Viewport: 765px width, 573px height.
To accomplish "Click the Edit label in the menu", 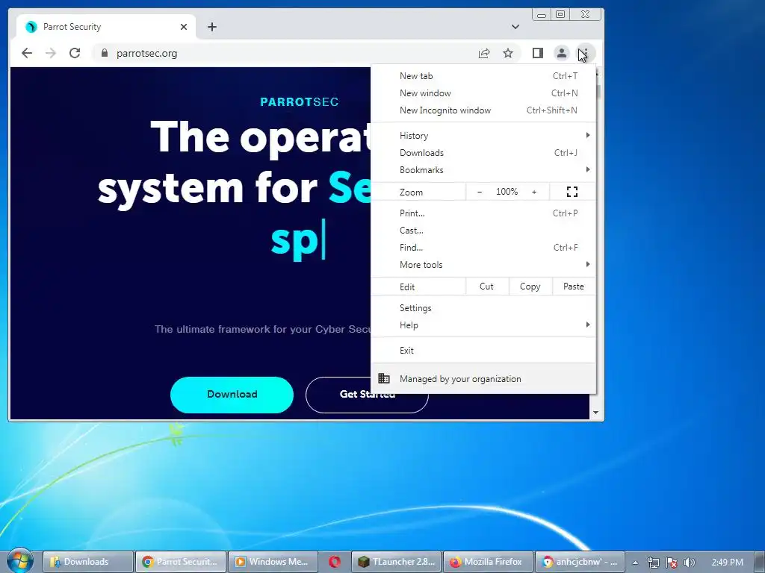I will click(x=407, y=287).
